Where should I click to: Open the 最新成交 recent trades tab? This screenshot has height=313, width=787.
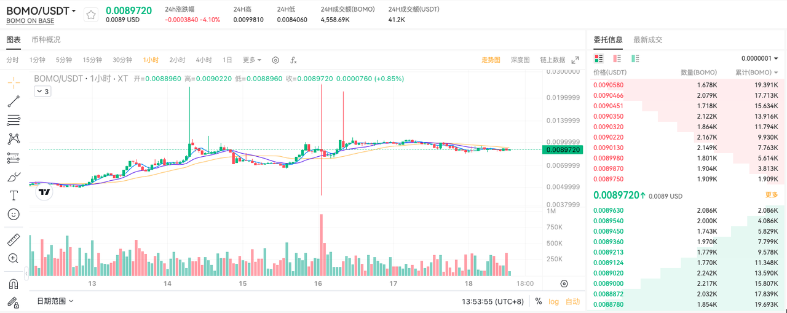[648, 40]
